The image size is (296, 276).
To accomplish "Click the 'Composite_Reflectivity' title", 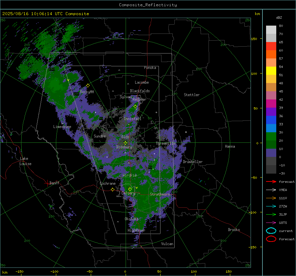I will (x=148, y=5).
